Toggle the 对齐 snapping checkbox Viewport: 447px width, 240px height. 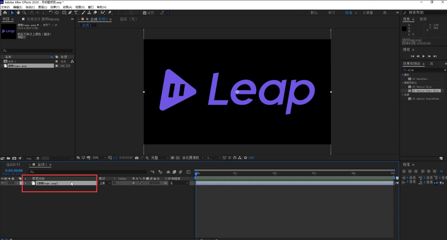tap(145, 13)
